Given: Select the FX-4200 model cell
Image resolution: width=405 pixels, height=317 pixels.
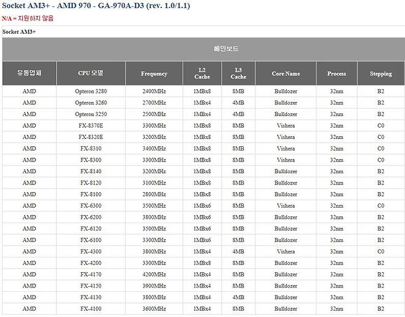Looking at the screenshot, I should click(x=91, y=263).
